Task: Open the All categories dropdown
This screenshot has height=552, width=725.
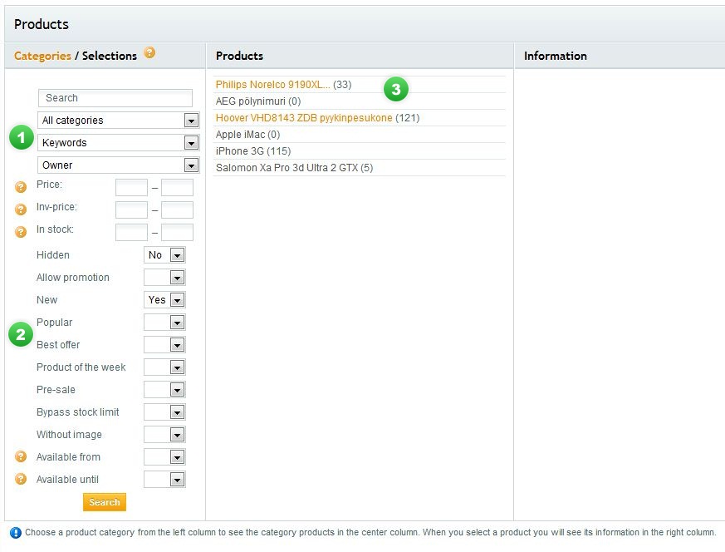Action: click(x=119, y=121)
